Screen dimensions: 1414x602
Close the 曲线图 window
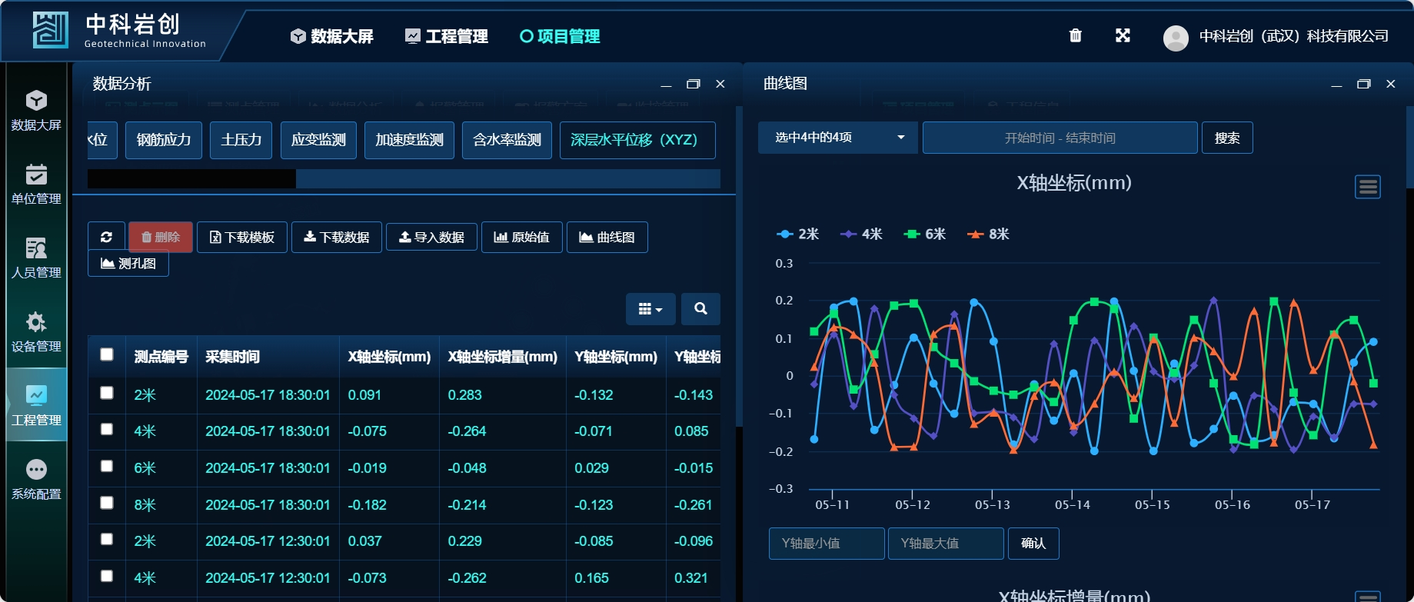[x=1391, y=84]
